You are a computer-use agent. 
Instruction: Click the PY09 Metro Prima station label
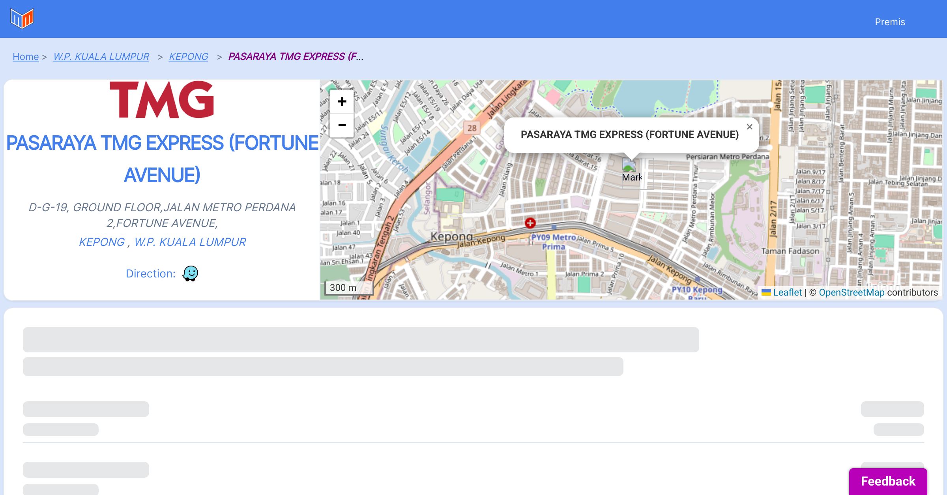(x=553, y=242)
